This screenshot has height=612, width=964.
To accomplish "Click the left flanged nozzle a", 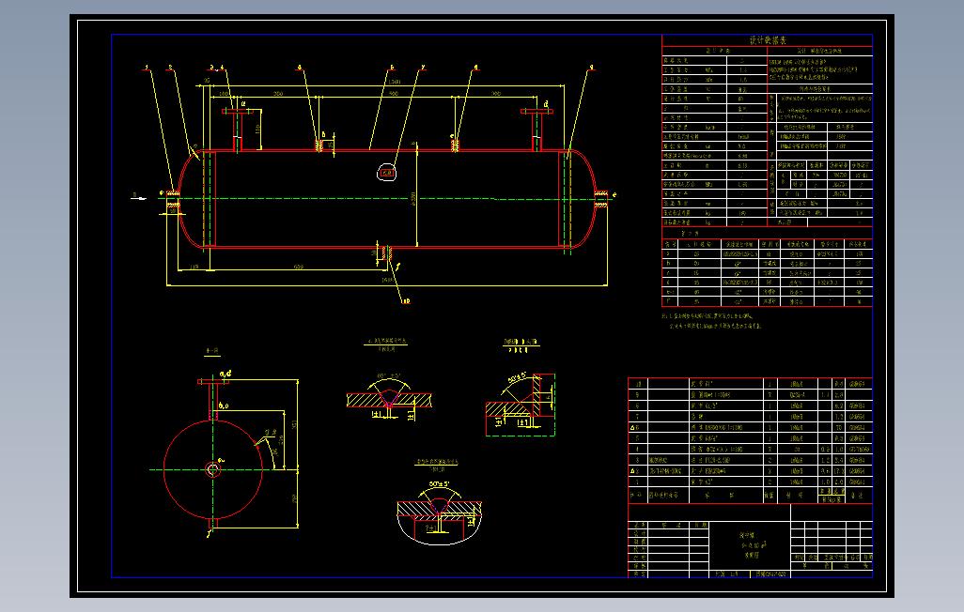I will tap(238, 130).
